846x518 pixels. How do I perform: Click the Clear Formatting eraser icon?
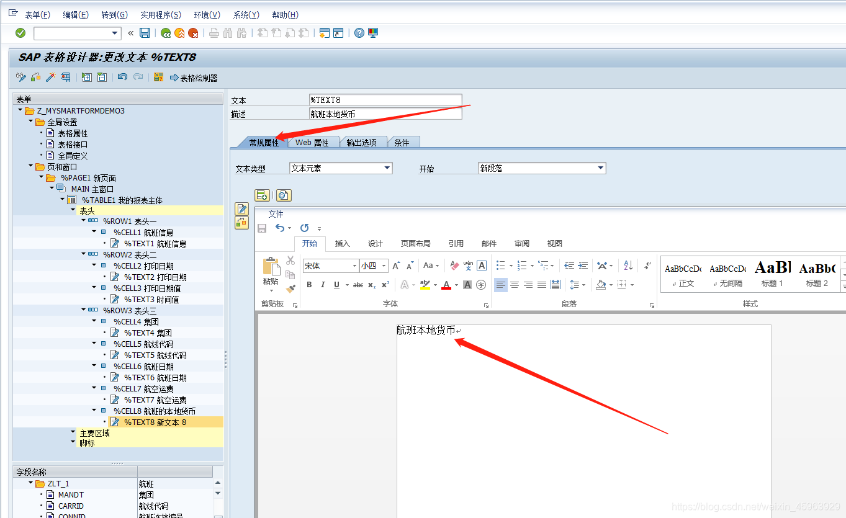pos(454,266)
